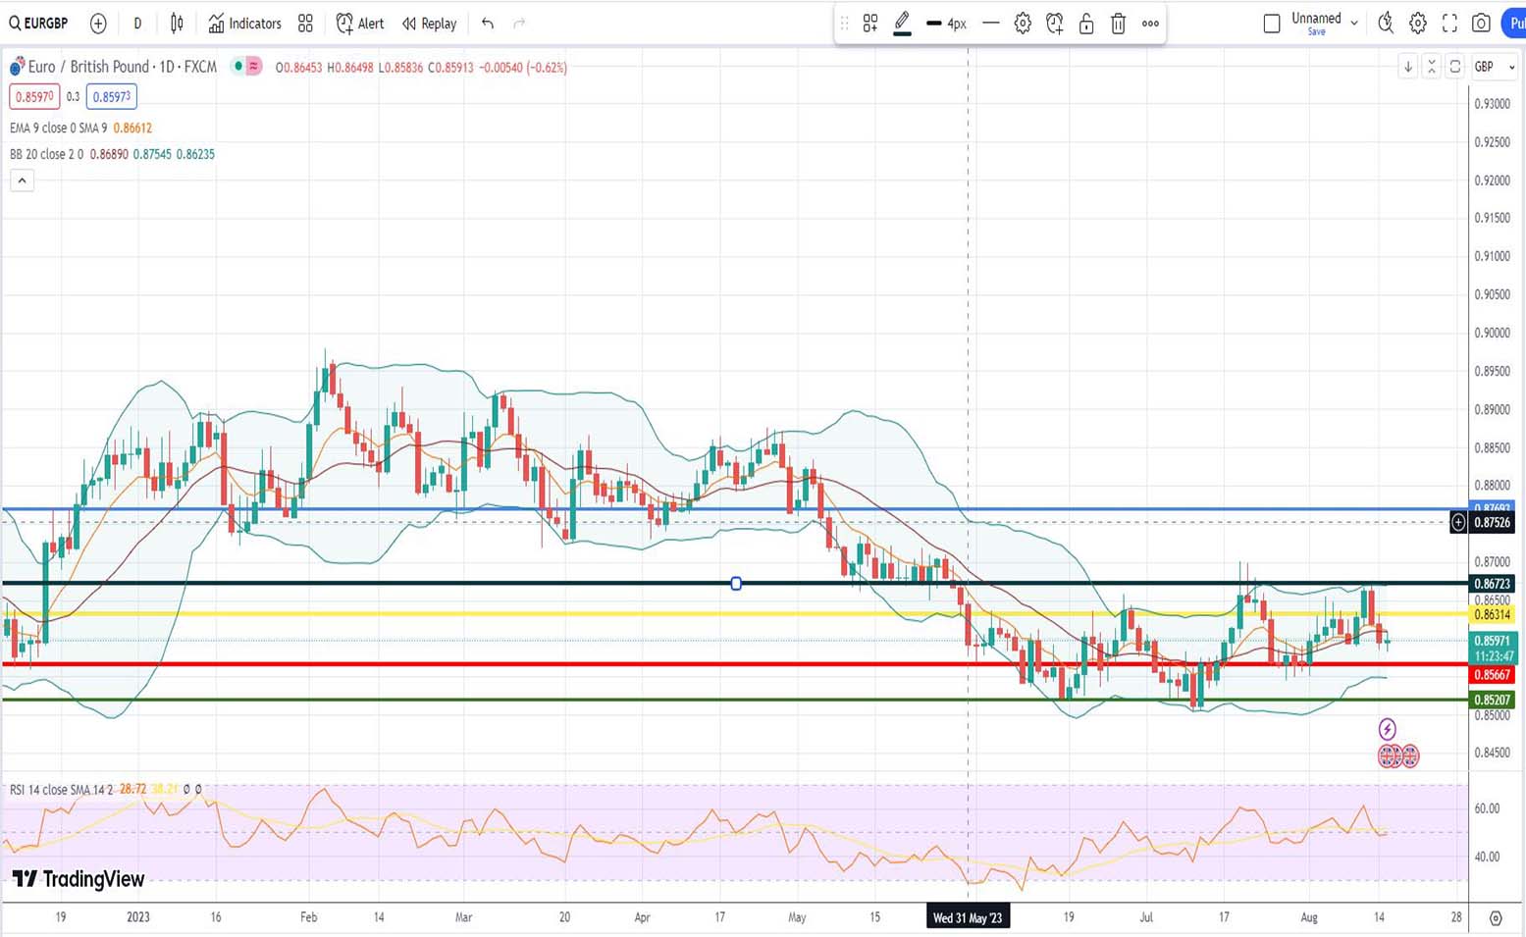Open the Quick Search lightning icon
This screenshot has height=937, width=1526.
1385,24
